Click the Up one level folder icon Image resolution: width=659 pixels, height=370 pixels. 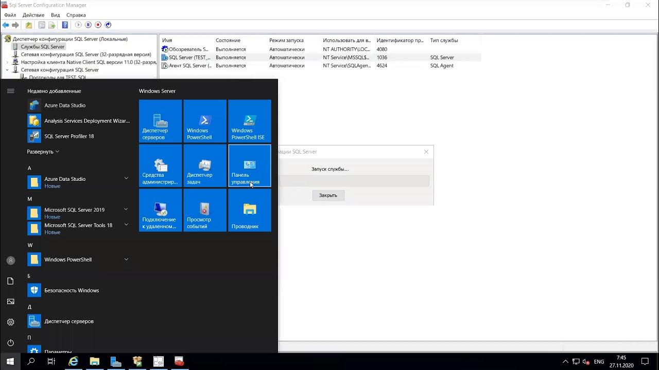29,25
